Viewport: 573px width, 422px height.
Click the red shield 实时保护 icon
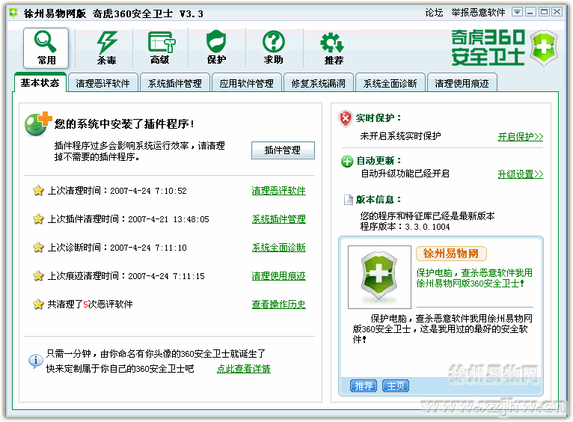coord(346,118)
